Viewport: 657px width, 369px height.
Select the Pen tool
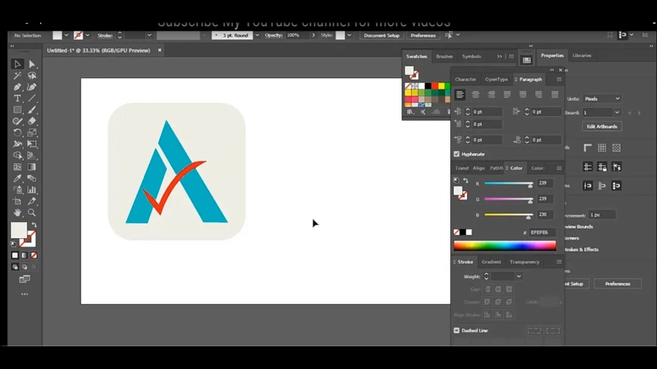pyautogui.click(x=17, y=87)
